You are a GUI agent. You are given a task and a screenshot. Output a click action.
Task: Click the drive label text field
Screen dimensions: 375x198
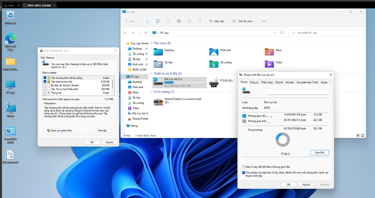pos(298,92)
